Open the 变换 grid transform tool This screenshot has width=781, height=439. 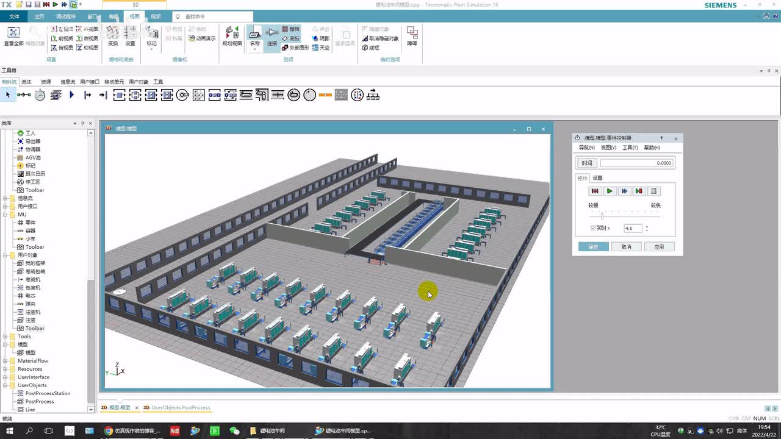coord(113,36)
